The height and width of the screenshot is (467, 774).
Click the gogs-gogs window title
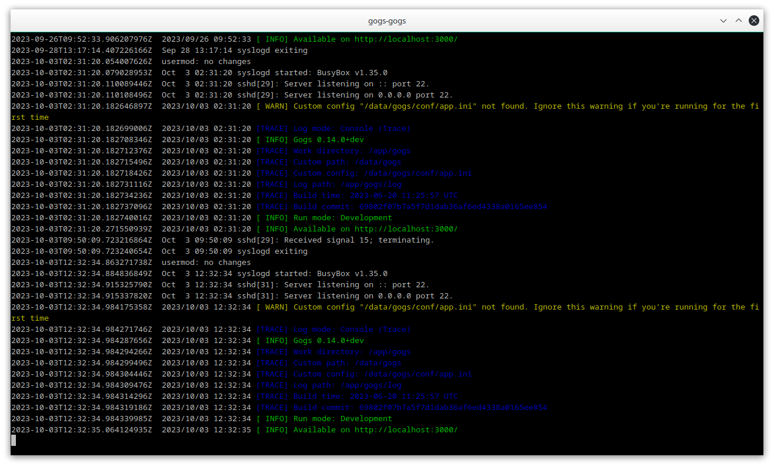click(x=387, y=21)
